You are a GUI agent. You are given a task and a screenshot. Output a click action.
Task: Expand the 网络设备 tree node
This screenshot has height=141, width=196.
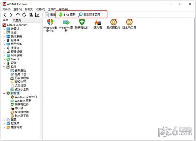point(4,56)
